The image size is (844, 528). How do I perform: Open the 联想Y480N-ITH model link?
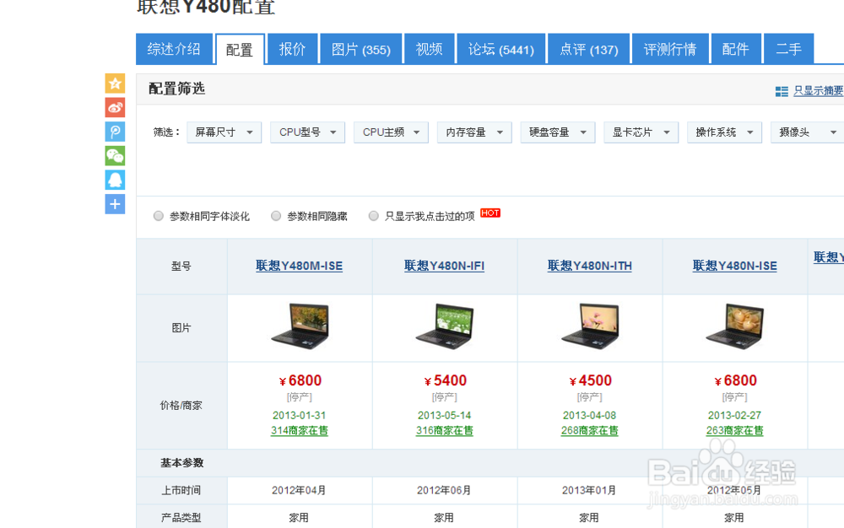coord(589,266)
